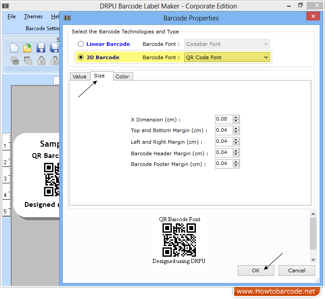
Task: Decrease Top and Bottom Margin value
Action: tap(236, 132)
